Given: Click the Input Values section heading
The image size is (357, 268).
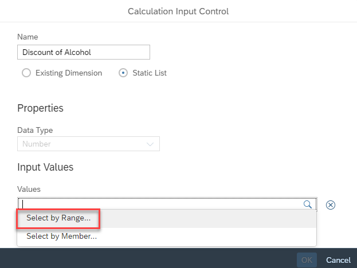Looking at the screenshot, I should (x=45, y=167).
